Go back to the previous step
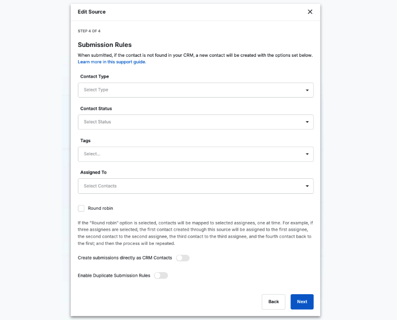This screenshot has width=397, height=320. [273, 302]
